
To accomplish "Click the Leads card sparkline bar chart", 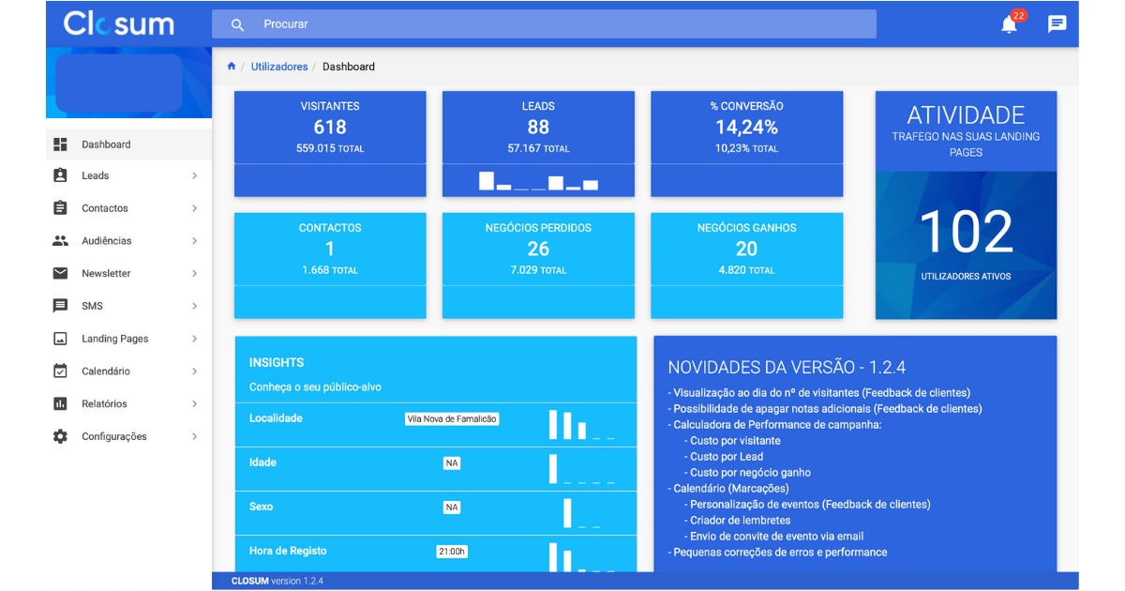I will tap(538, 181).
